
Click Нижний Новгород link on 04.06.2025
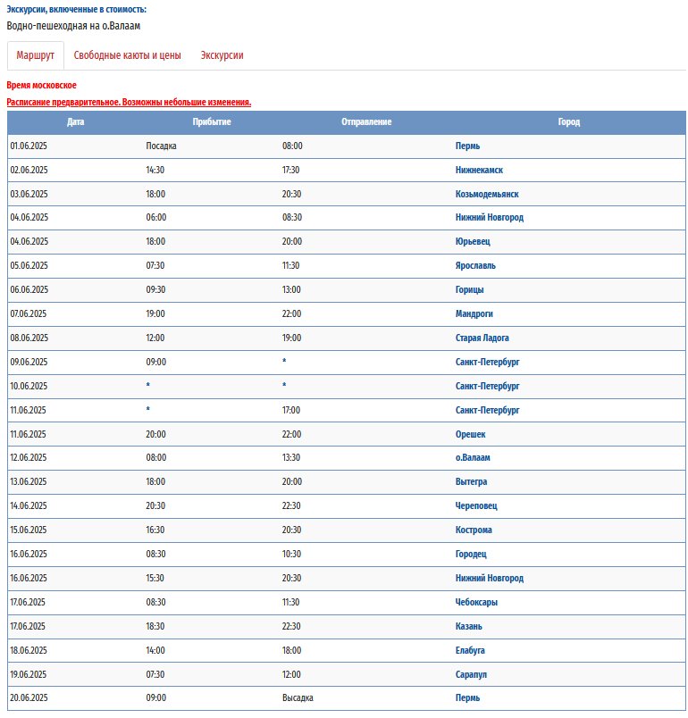tap(489, 218)
